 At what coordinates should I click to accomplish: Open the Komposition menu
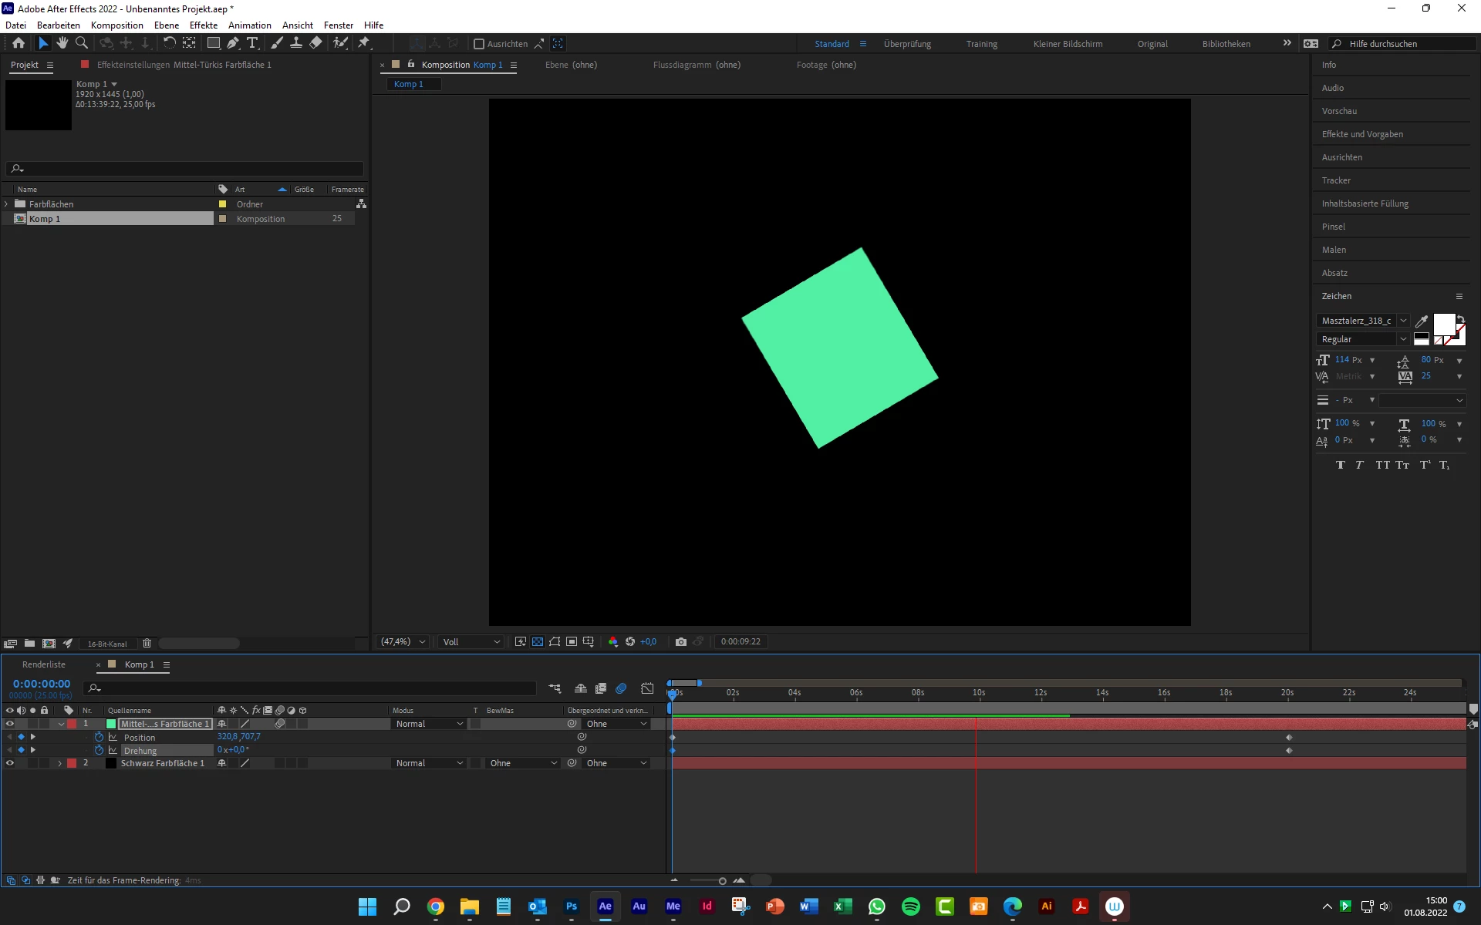coord(116,25)
